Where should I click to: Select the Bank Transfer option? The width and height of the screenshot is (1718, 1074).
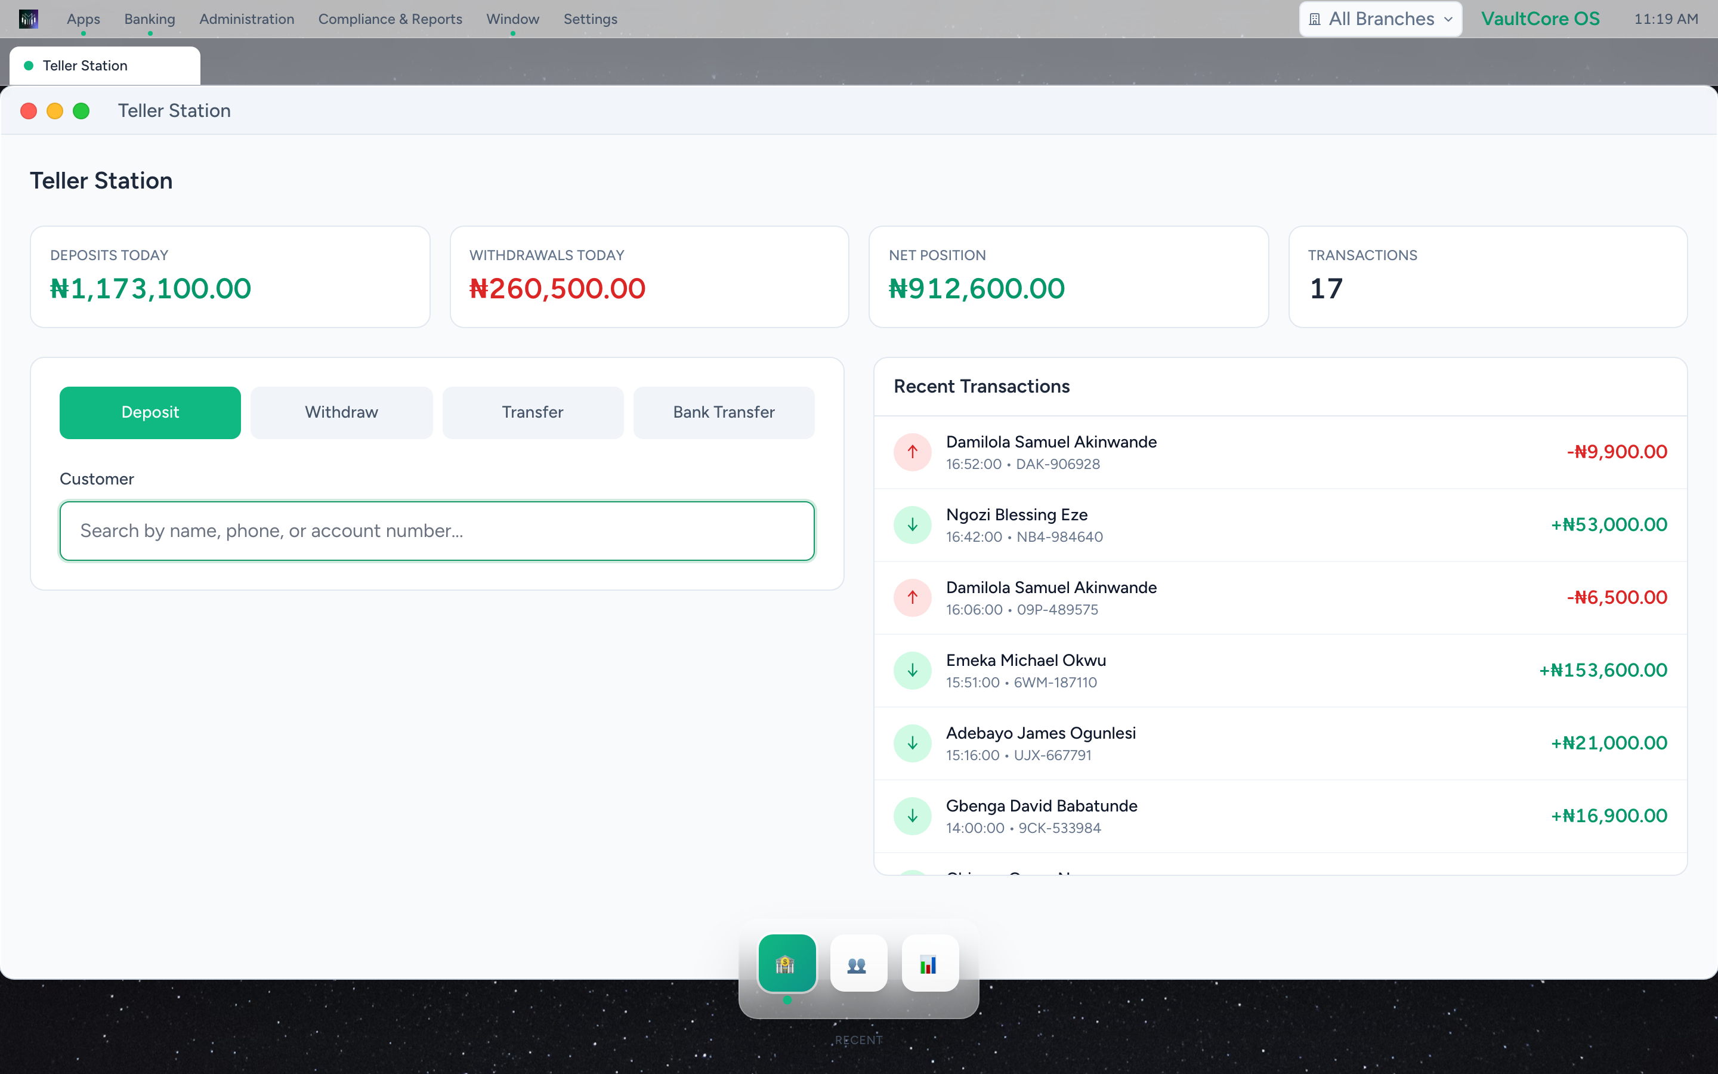pyautogui.click(x=724, y=412)
